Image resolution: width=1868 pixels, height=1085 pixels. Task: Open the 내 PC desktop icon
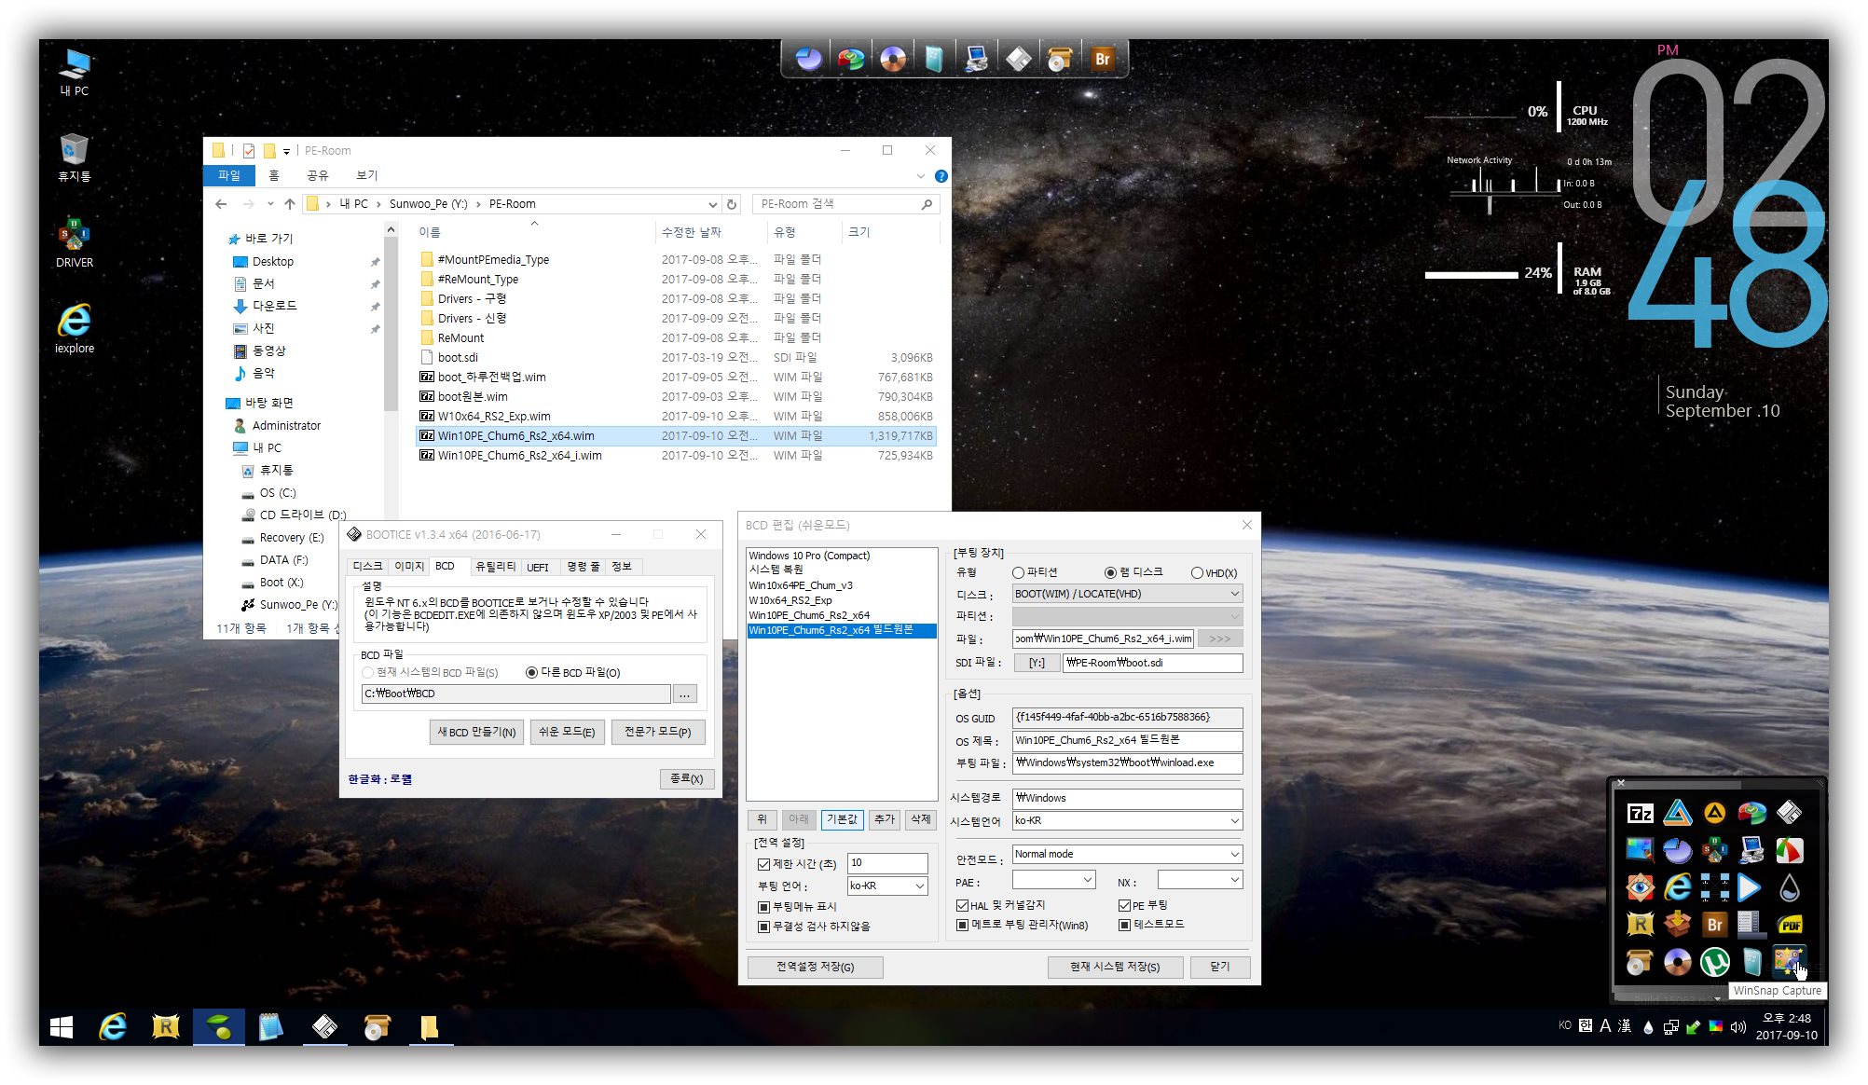[x=74, y=73]
